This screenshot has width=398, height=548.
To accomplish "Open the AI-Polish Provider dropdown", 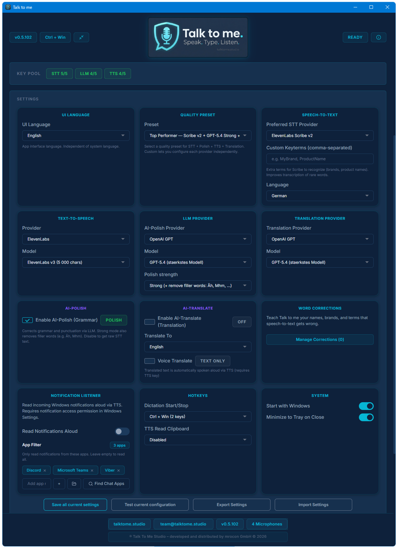I will [x=198, y=239].
